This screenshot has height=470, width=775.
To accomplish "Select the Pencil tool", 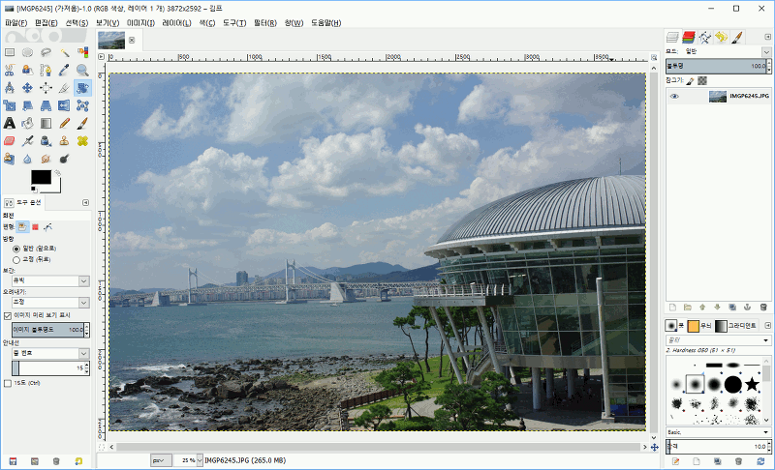I will pos(64,123).
